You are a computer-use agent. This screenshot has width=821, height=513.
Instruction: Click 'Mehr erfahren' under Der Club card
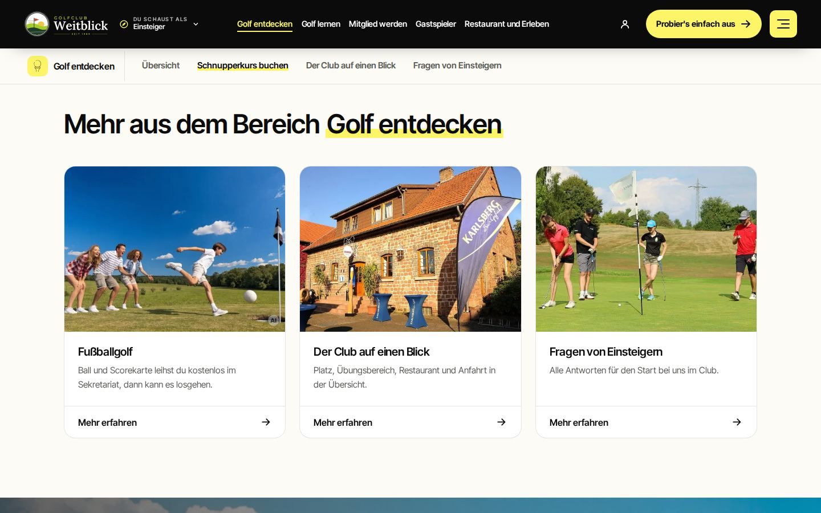pyautogui.click(x=343, y=422)
